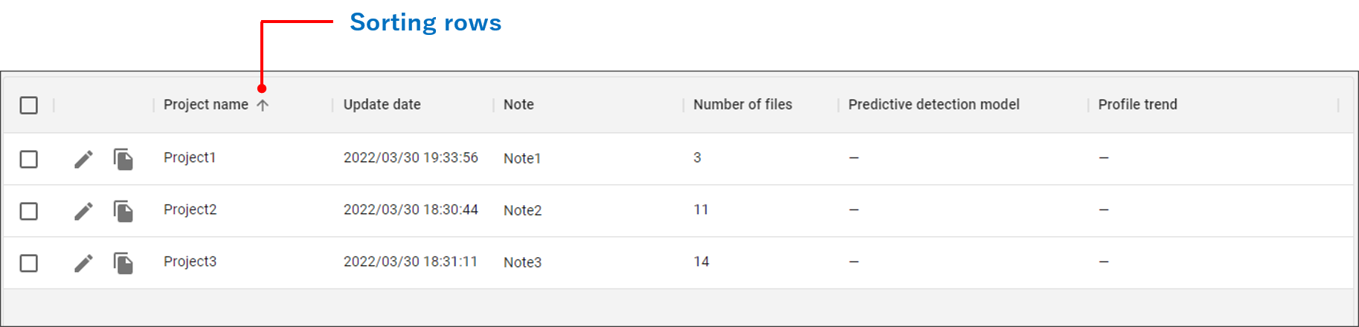Viewport: 1359px width, 327px height.
Task: Tick the checkbox for Project3
Action: click(29, 263)
